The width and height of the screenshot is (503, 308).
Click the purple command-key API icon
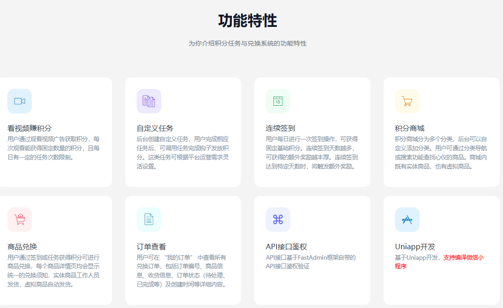pyautogui.click(x=277, y=220)
